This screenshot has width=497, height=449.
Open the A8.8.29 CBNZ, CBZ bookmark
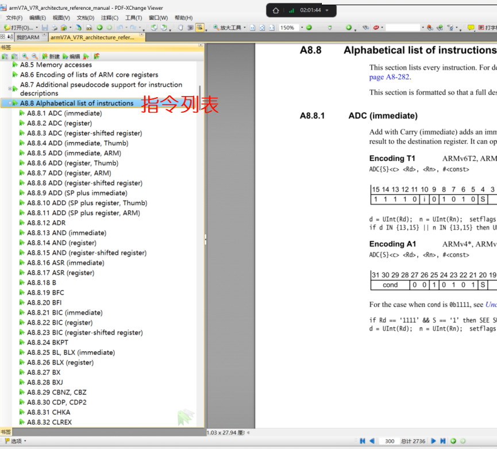(57, 392)
